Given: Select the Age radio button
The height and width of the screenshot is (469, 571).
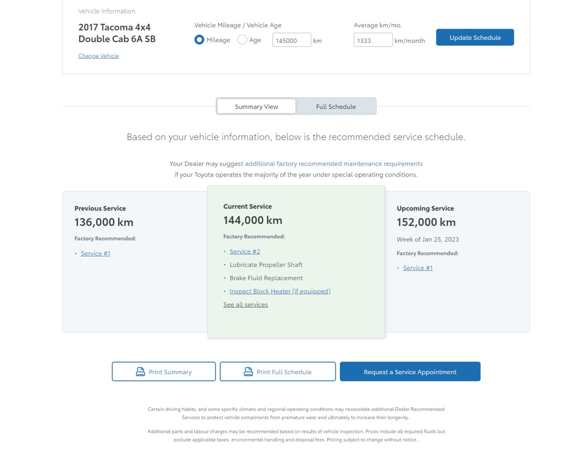Looking at the screenshot, I should (x=242, y=40).
